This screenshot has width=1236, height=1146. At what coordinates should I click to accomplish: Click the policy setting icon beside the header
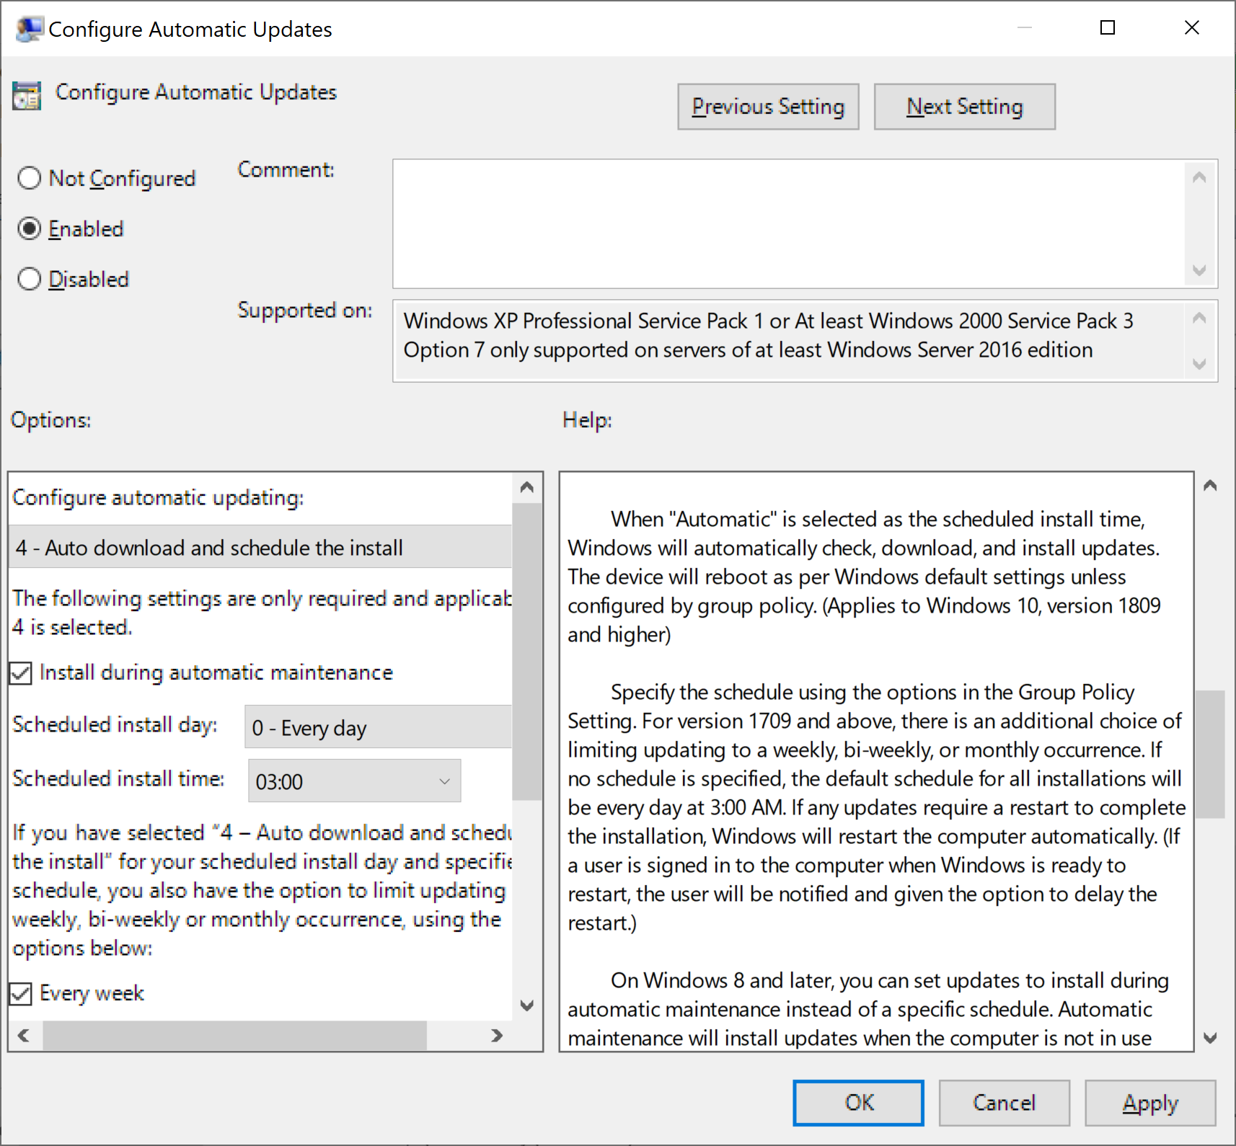click(x=27, y=95)
